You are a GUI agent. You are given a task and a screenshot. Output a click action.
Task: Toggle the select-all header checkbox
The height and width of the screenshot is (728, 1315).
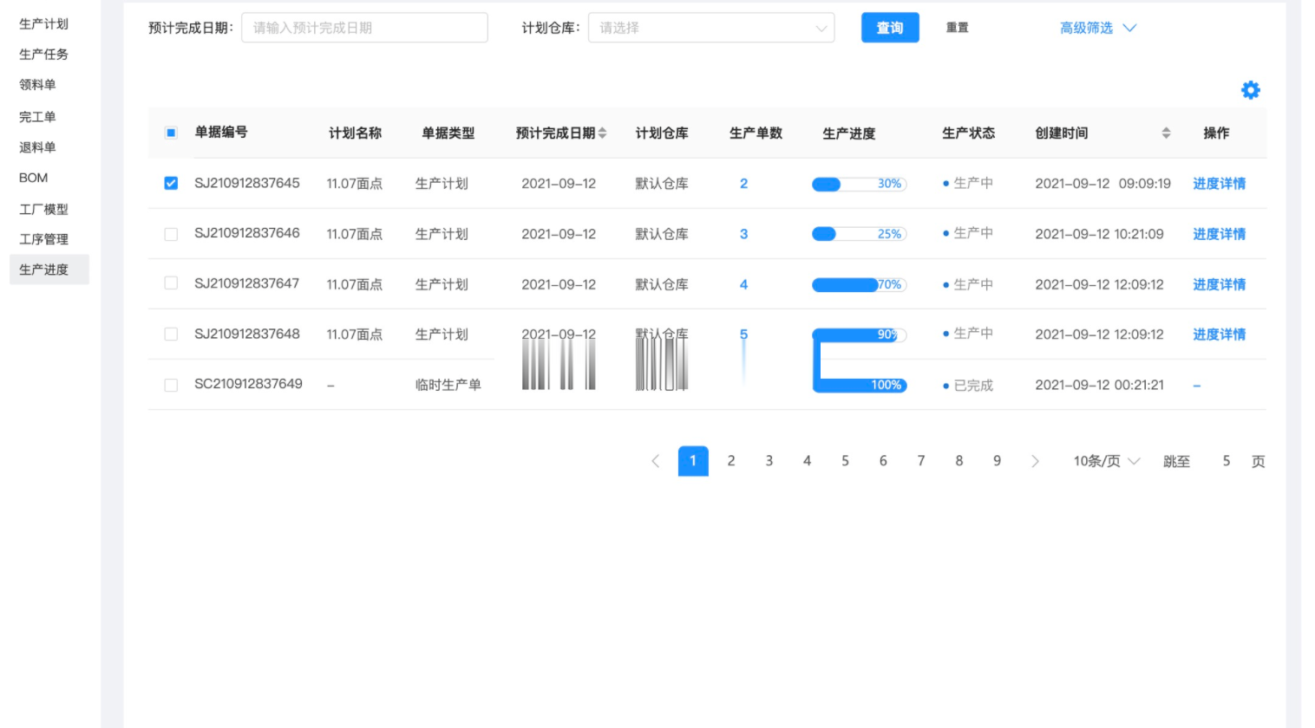coord(171,133)
